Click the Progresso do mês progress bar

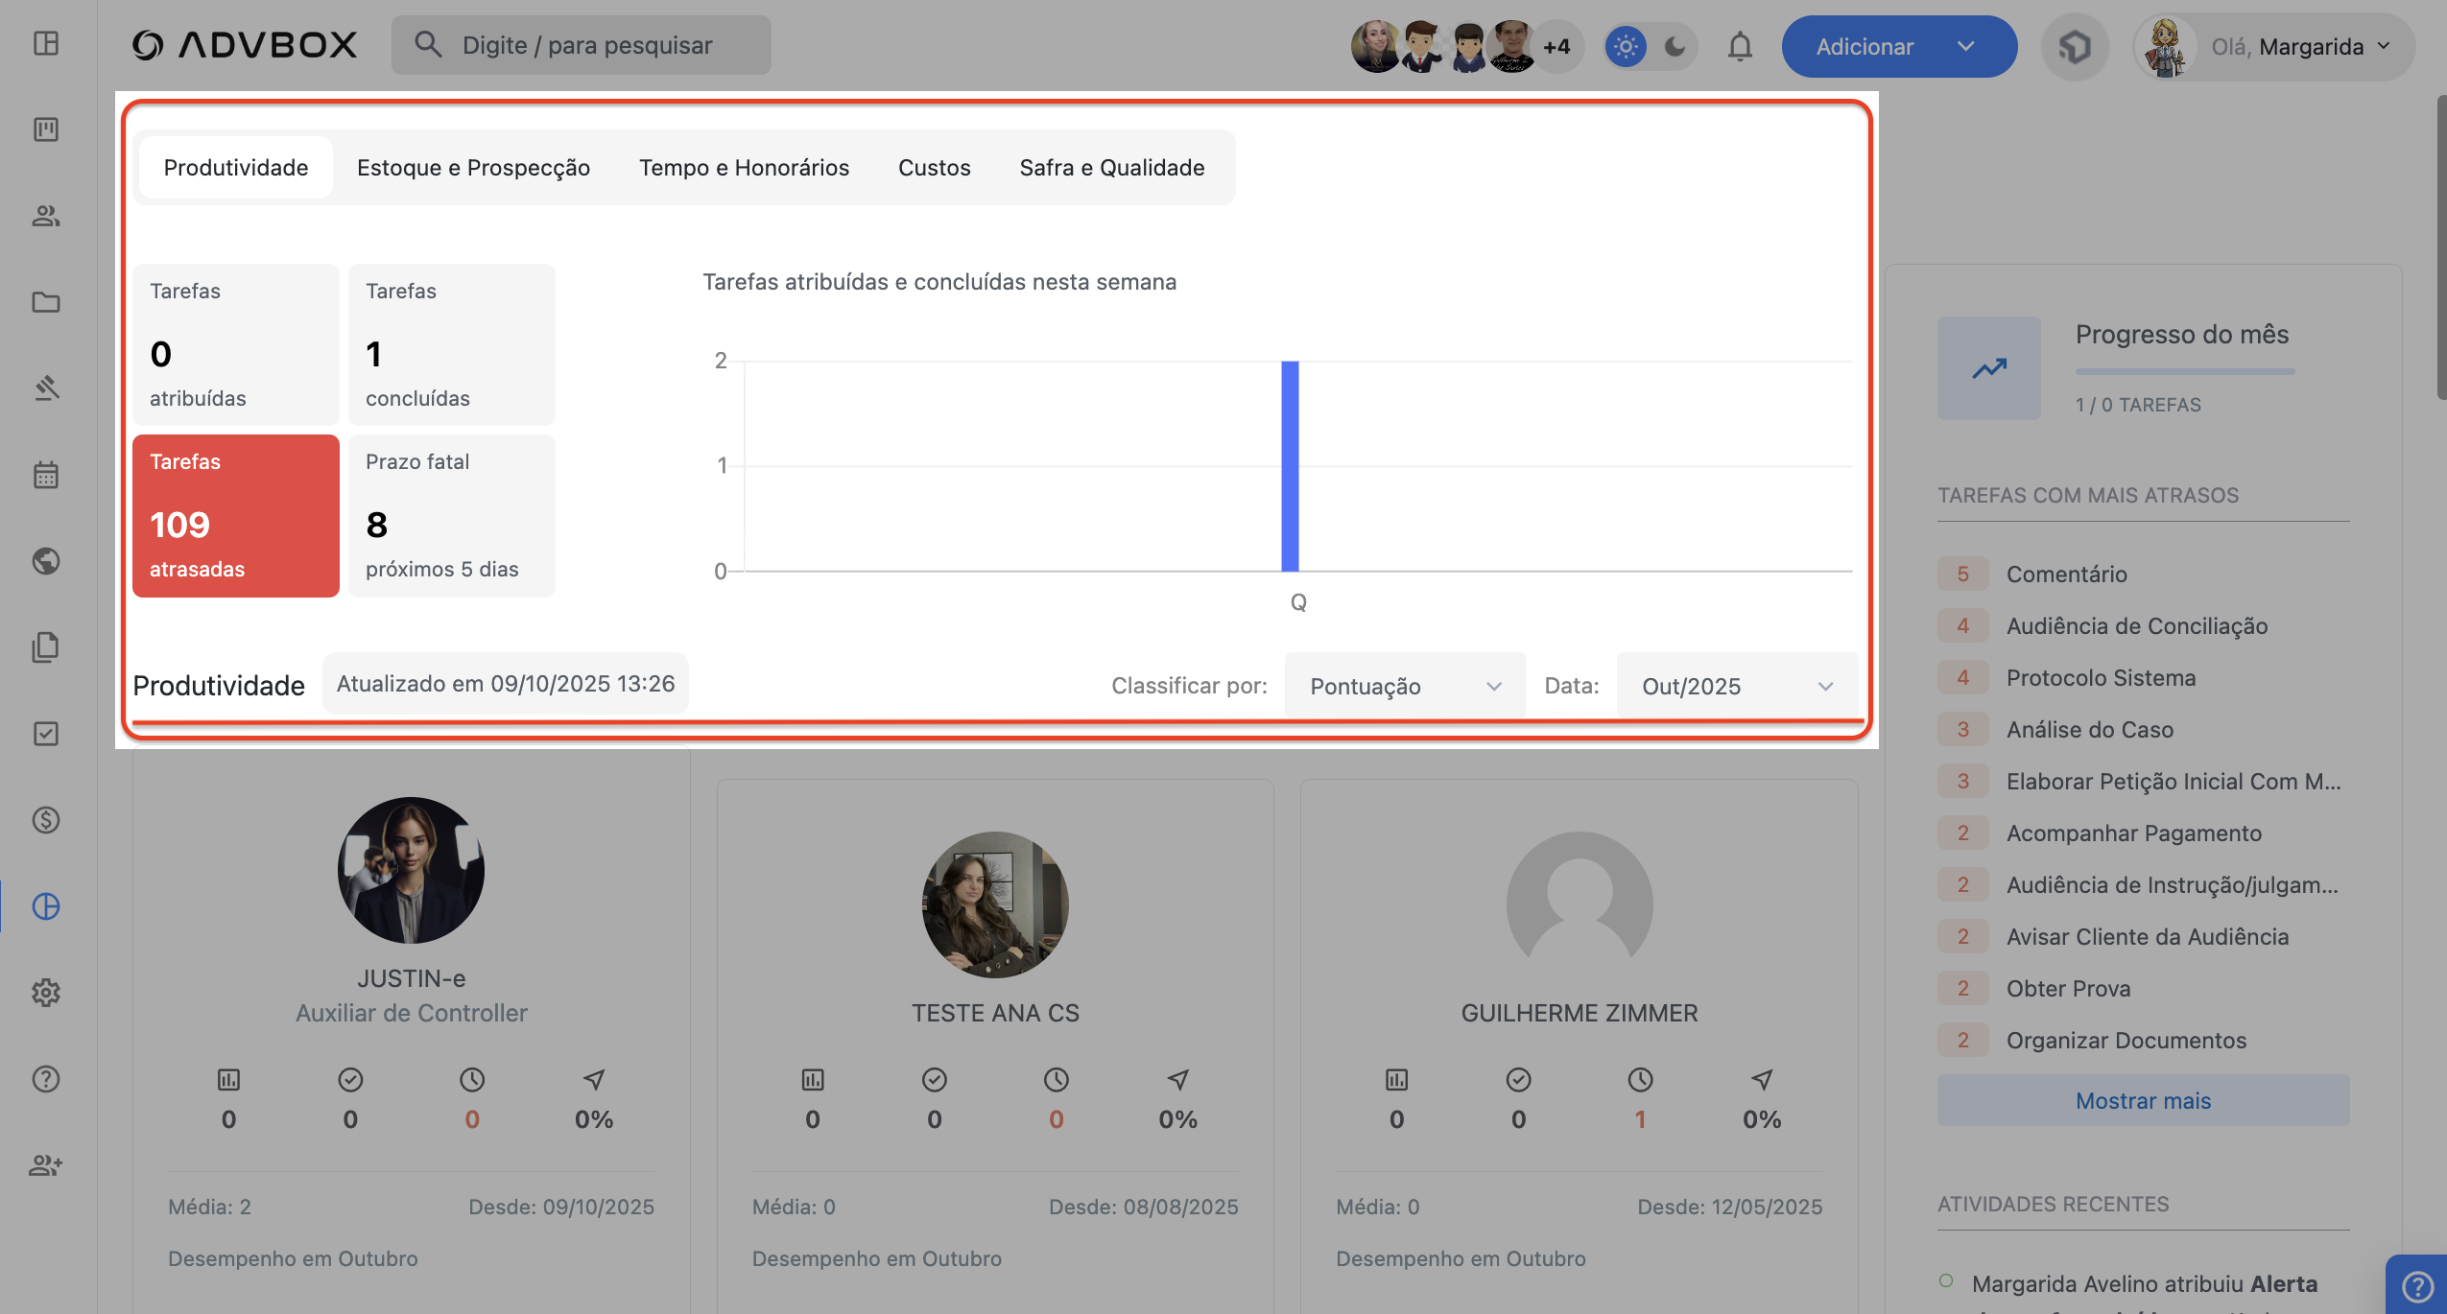click(x=2185, y=371)
